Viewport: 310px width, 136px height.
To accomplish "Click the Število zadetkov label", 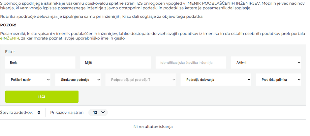I will pos(16,113).
